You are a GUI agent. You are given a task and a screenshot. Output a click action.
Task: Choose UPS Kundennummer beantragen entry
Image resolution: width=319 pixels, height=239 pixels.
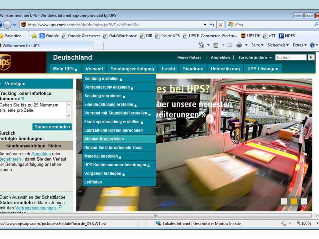pyautogui.click(x=119, y=165)
